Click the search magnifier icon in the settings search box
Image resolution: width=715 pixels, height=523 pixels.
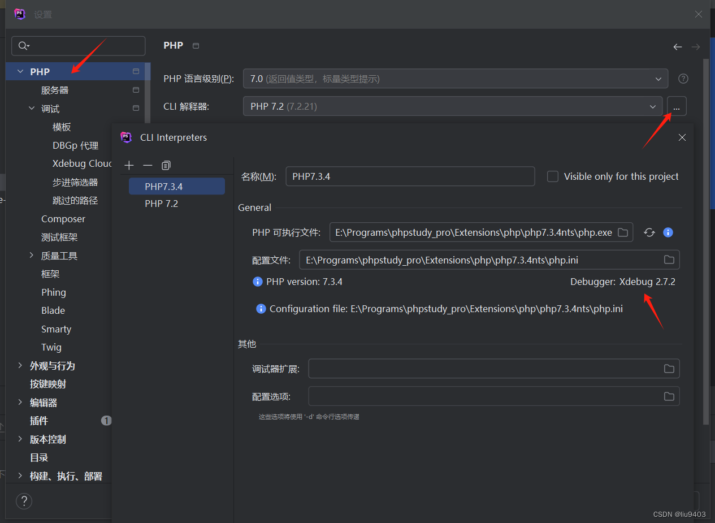(23, 46)
